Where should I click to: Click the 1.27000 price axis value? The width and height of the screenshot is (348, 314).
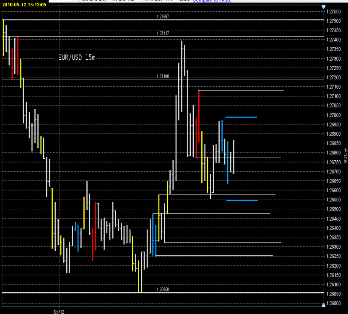point(333,115)
